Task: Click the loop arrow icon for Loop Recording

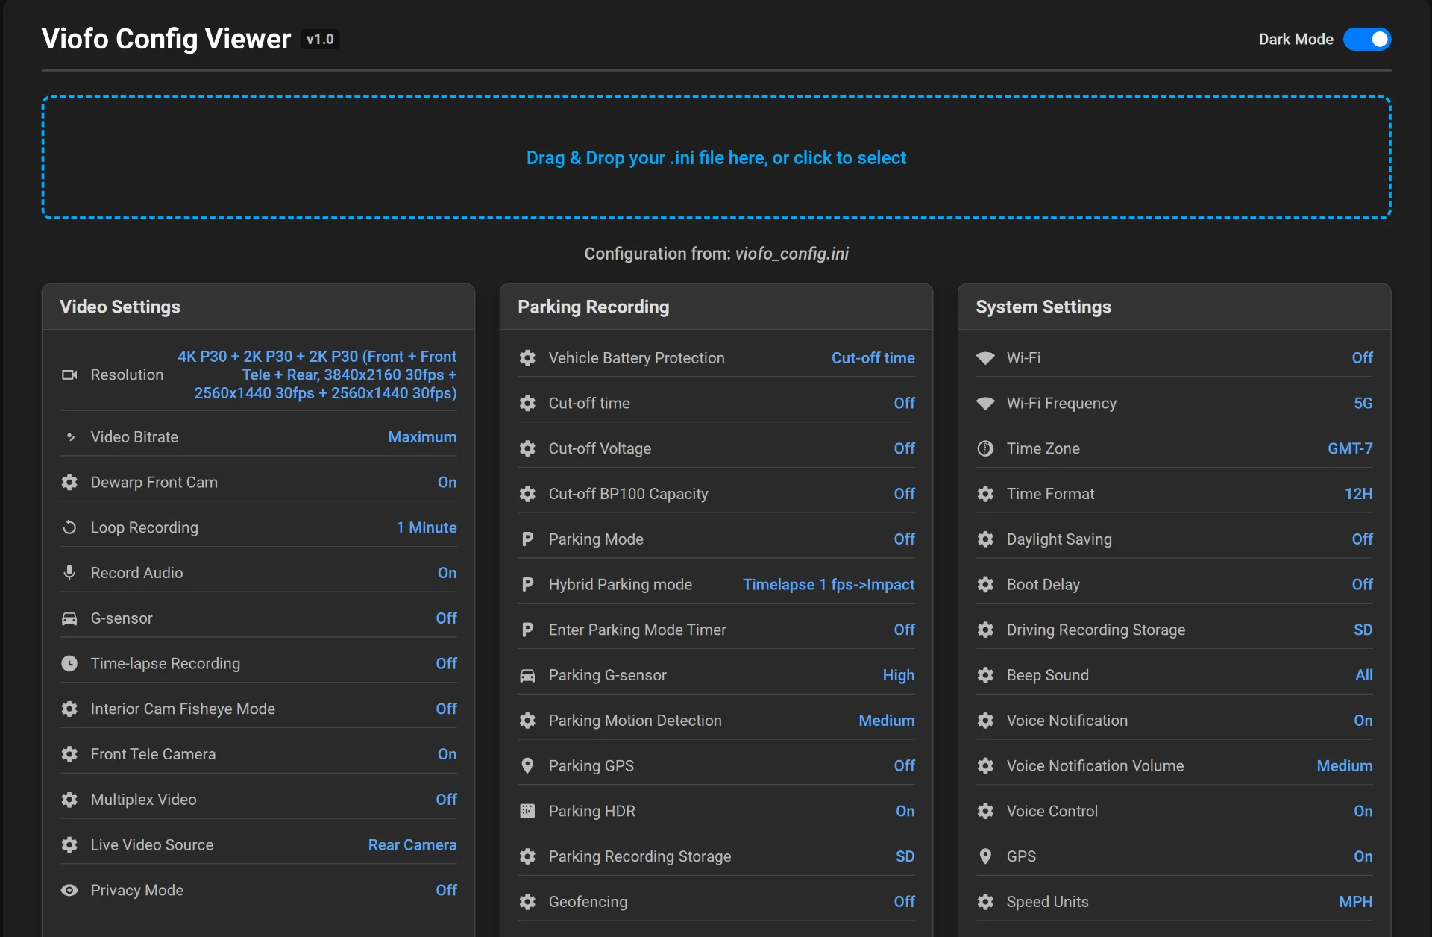Action: coord(69,527)
